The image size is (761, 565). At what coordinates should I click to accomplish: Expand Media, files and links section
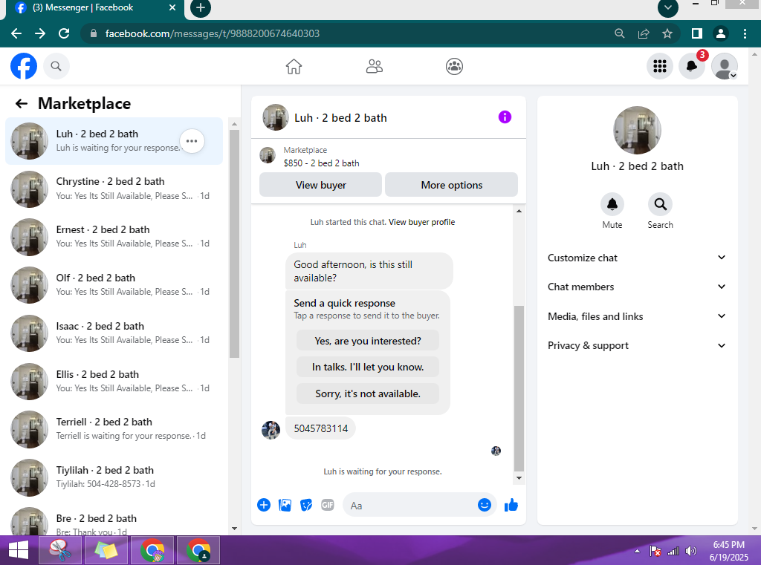(636, 316)
